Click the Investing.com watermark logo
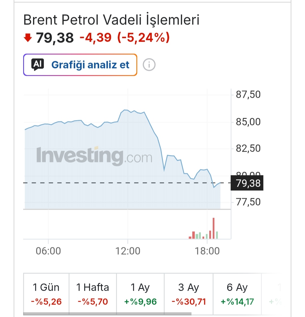The height and width of the screenshot is (317, 305). 94,156
